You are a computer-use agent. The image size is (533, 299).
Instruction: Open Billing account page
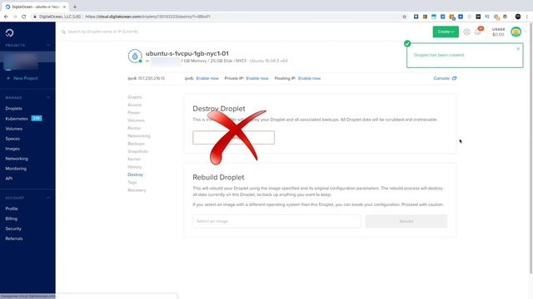(11, 218)
